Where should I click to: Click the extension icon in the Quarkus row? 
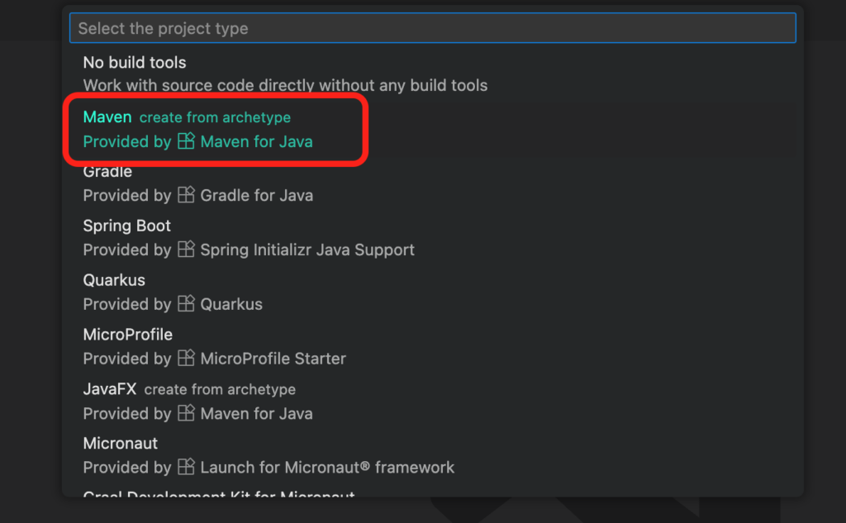coord(186,303)
